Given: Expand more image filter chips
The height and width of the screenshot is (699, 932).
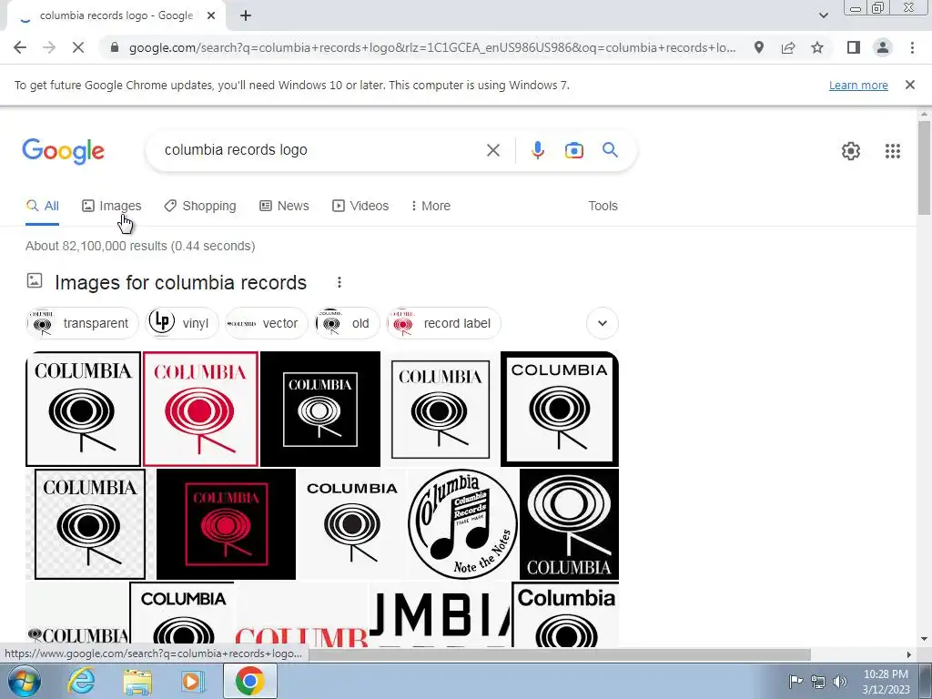Looking at the screenshot, I should 603,323.
